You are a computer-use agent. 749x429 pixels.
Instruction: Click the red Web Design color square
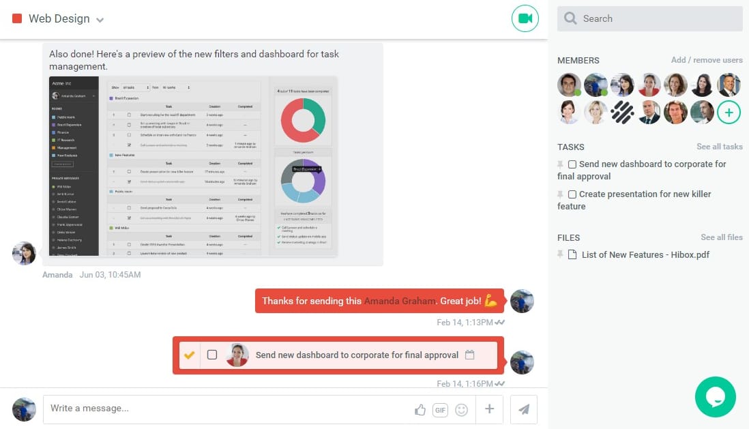[17, 18]
